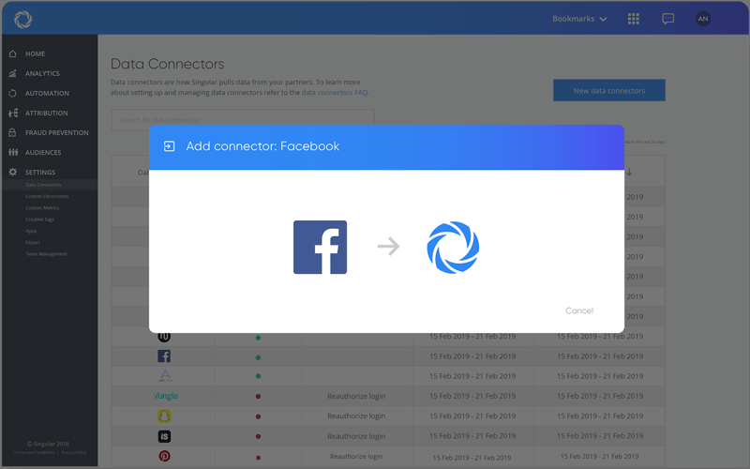Click the first date range in Facebook row
The height and width of the screenshot is (469, 750).
click(472, 356)
